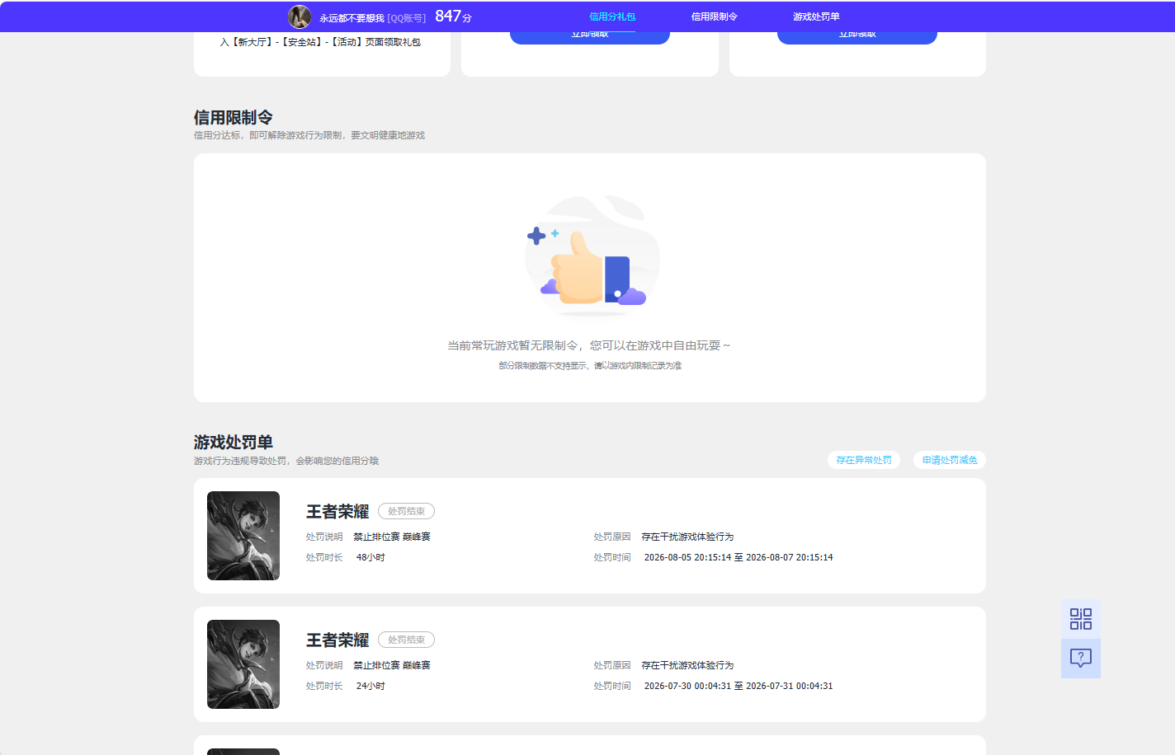
Task: Click the 申请处罚减免 button
Action: (x=950, y=460)
